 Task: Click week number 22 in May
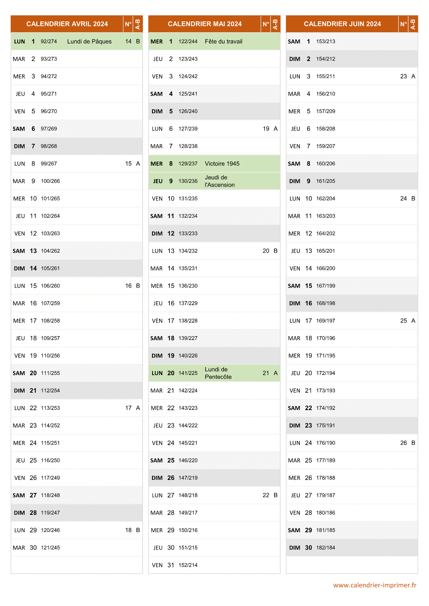(266, 495)
